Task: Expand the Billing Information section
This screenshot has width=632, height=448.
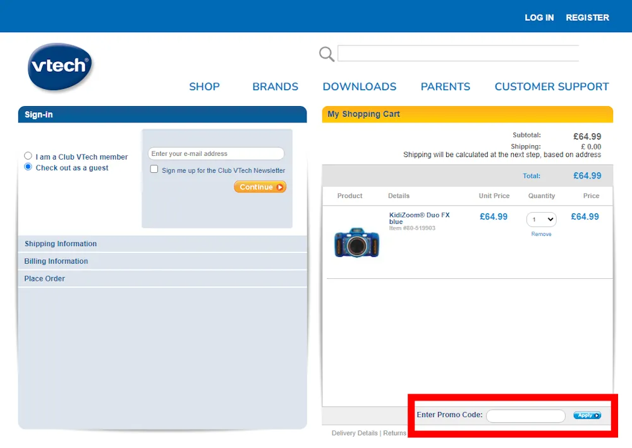Action: (x=56, y=261)
